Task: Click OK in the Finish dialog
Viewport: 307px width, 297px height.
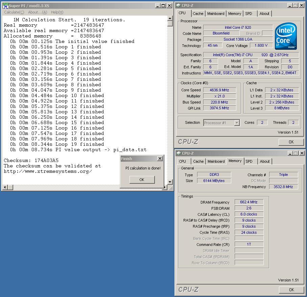Action: point(142,180)
